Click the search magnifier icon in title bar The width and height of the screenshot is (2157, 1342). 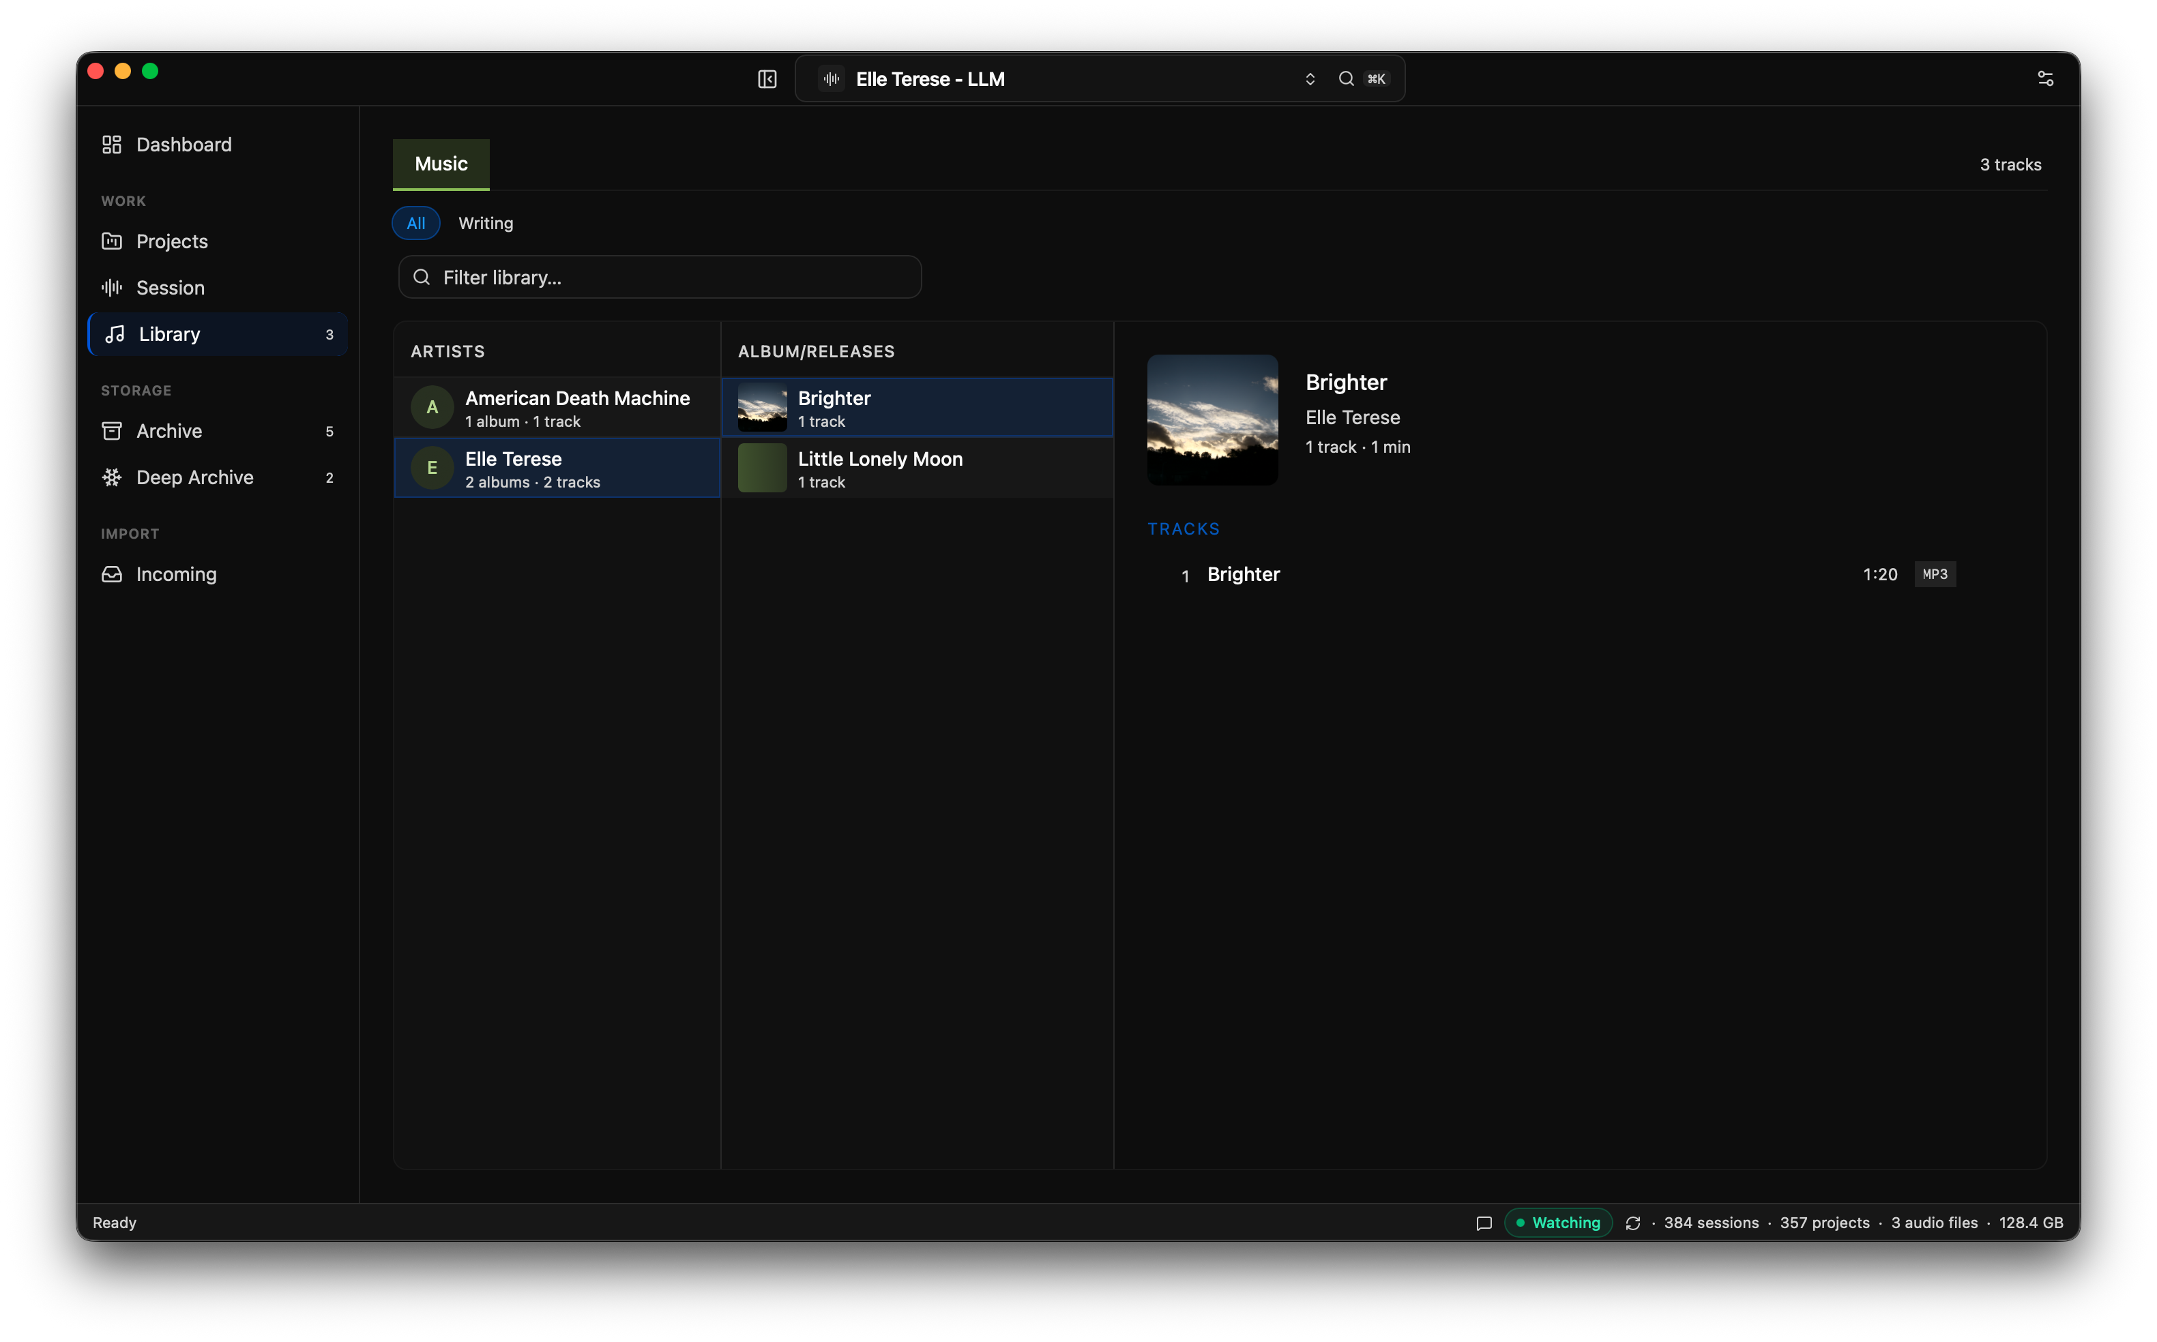pyautogui.click(x=1346, y=79)
